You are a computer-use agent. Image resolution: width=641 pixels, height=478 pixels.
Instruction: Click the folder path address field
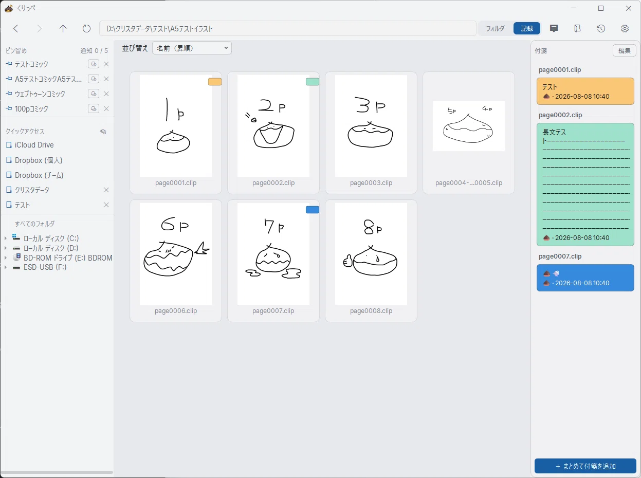[288, 29]
